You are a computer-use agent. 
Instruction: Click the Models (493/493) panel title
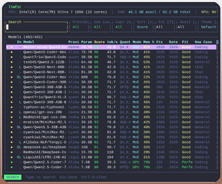pyautogui.click(x=25, y=37)
